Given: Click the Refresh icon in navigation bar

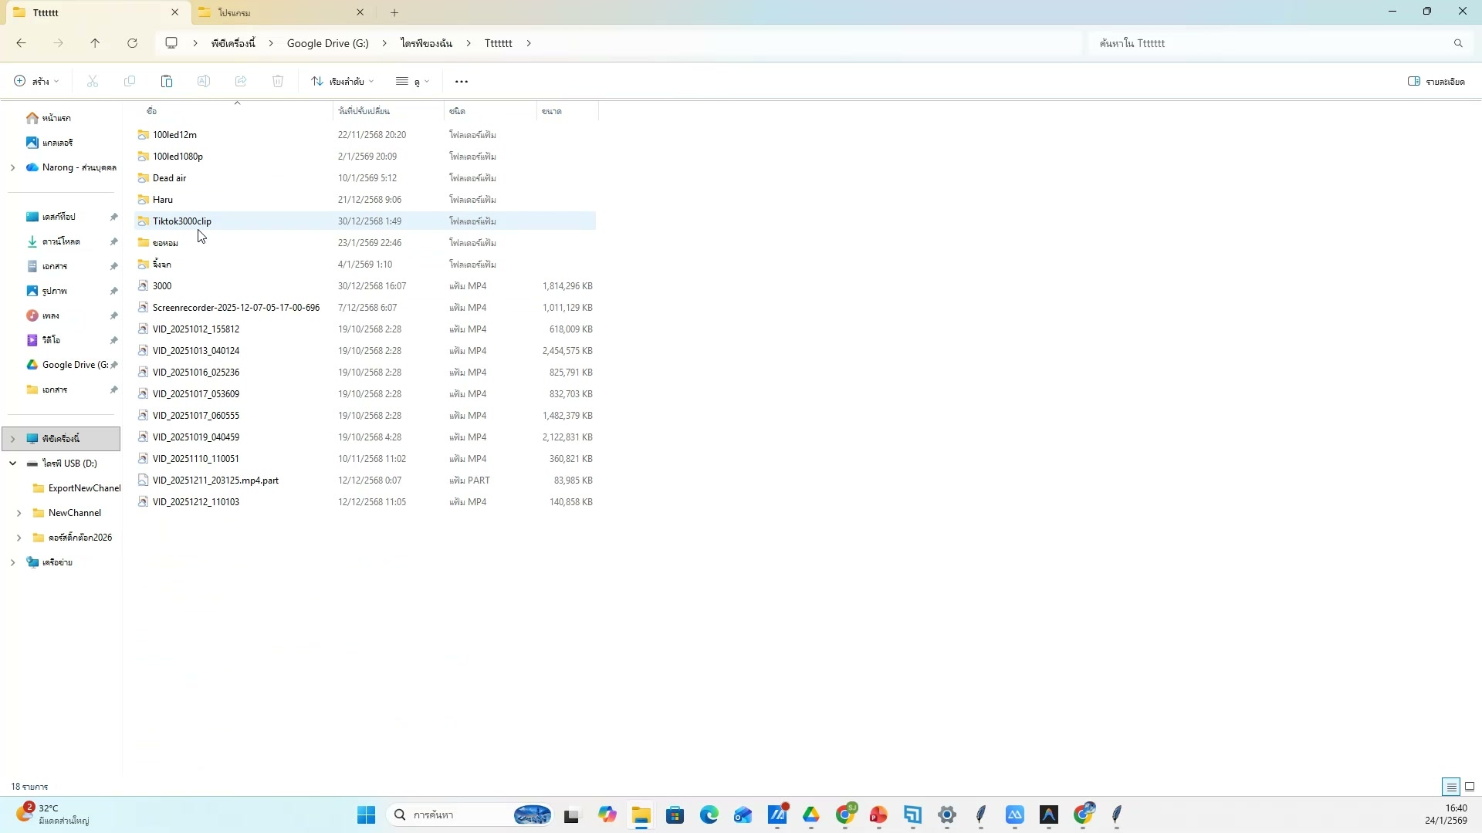Looking at the screenshot, I should click(132, 43).
